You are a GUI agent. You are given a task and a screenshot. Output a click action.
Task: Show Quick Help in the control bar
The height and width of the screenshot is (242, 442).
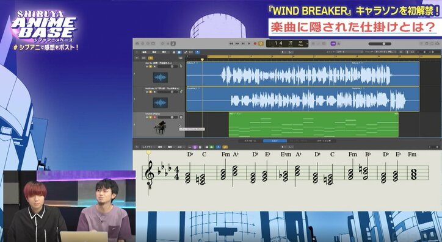(x=148, y=43)
